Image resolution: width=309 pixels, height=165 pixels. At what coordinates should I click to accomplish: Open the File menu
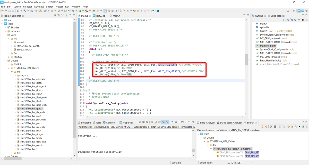tap(3, 6)
